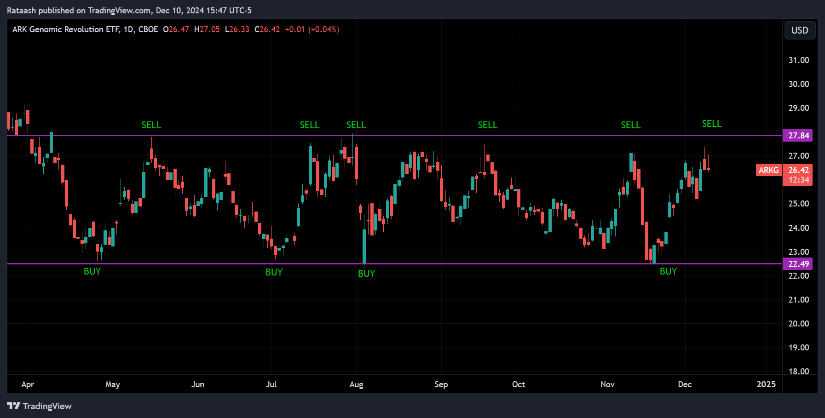Select the BUY label under the November low
This screenshot has width=825, height=418.
tap(668, 271)
